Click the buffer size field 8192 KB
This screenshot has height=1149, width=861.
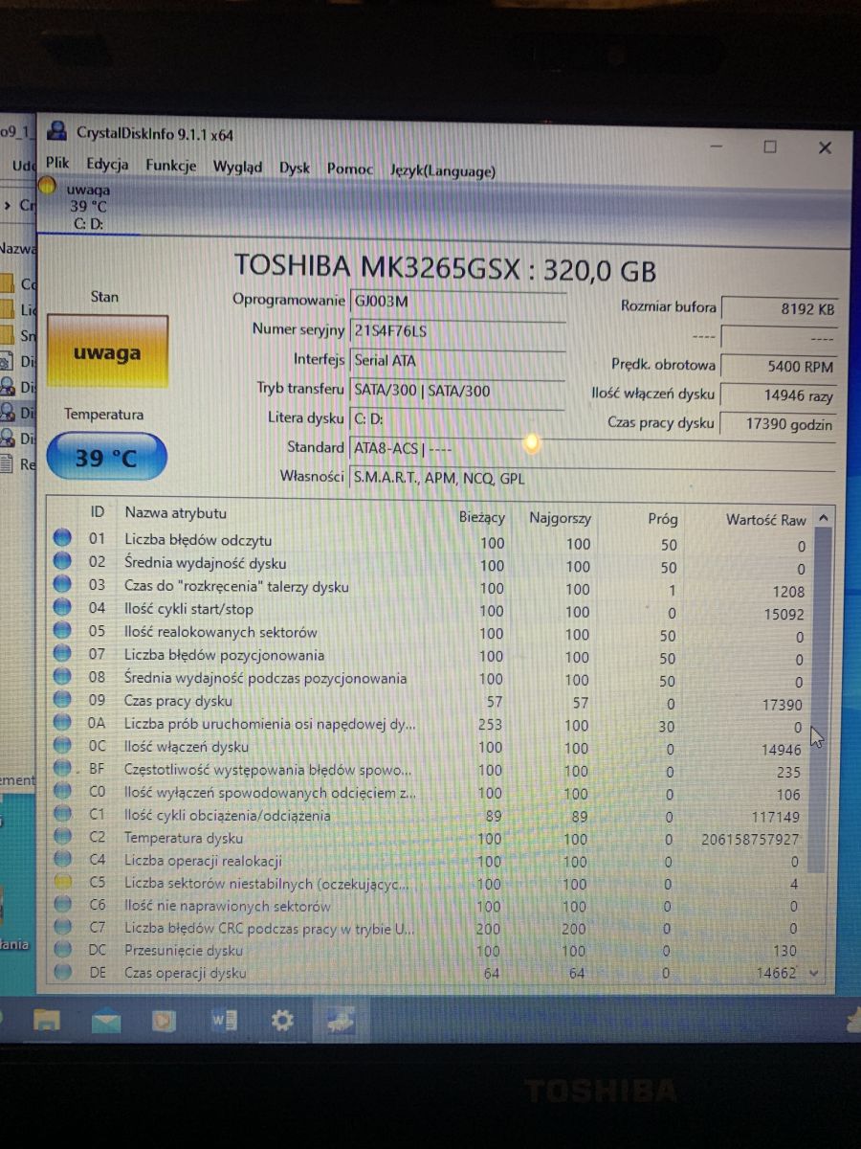click(x=779, y=309)
